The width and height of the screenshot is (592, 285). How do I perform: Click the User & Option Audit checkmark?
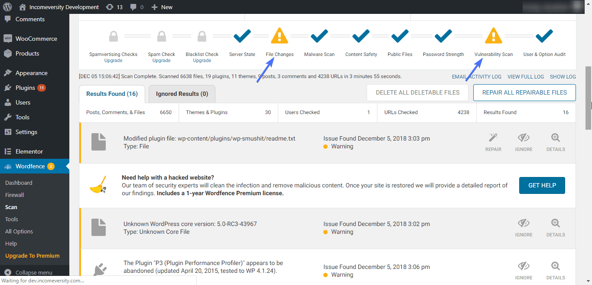(x=544, y=36)
